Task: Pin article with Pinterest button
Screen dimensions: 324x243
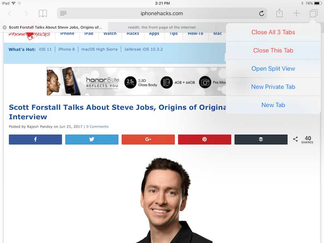Action: pos(205,139)
